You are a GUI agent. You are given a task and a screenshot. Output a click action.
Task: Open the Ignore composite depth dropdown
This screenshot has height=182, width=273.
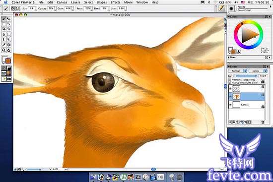258,71
